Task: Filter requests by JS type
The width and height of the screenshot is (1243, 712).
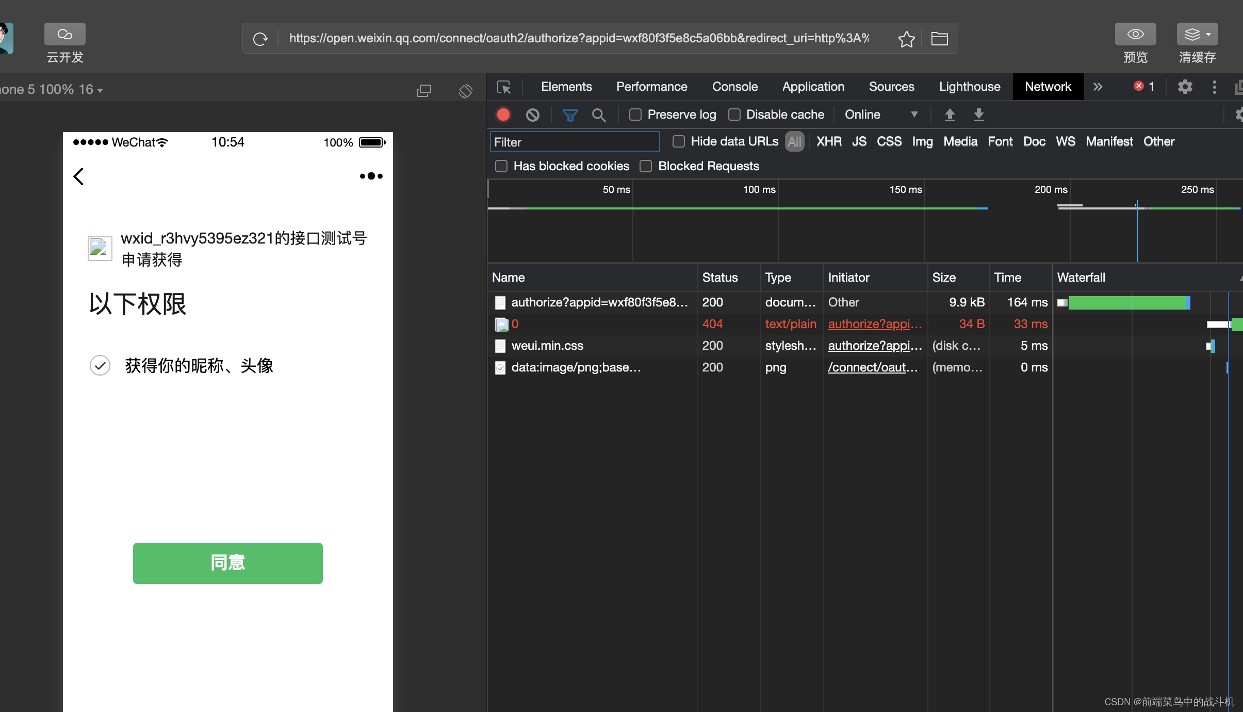Action: pyautogui.click(x=859, y=141)
